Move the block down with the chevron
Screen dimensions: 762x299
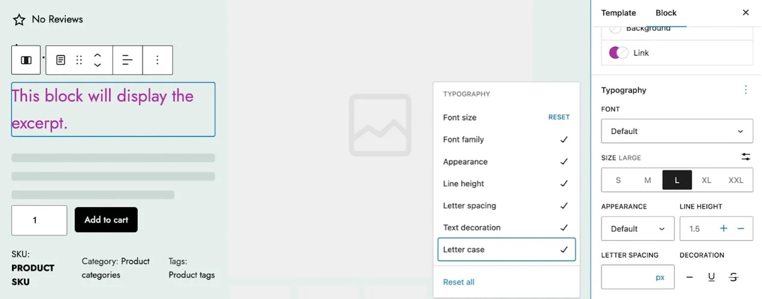tap(97, 65)
